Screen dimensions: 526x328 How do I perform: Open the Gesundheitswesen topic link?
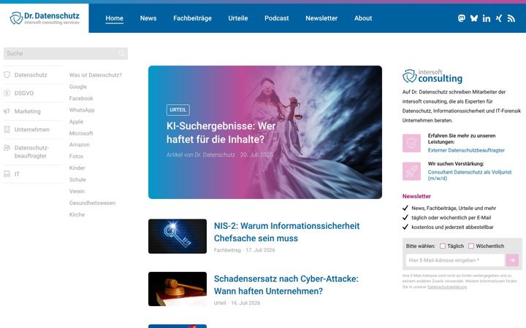point(92,203)
